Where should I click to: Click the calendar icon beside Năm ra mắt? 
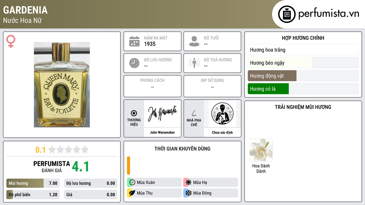(134, 41)
